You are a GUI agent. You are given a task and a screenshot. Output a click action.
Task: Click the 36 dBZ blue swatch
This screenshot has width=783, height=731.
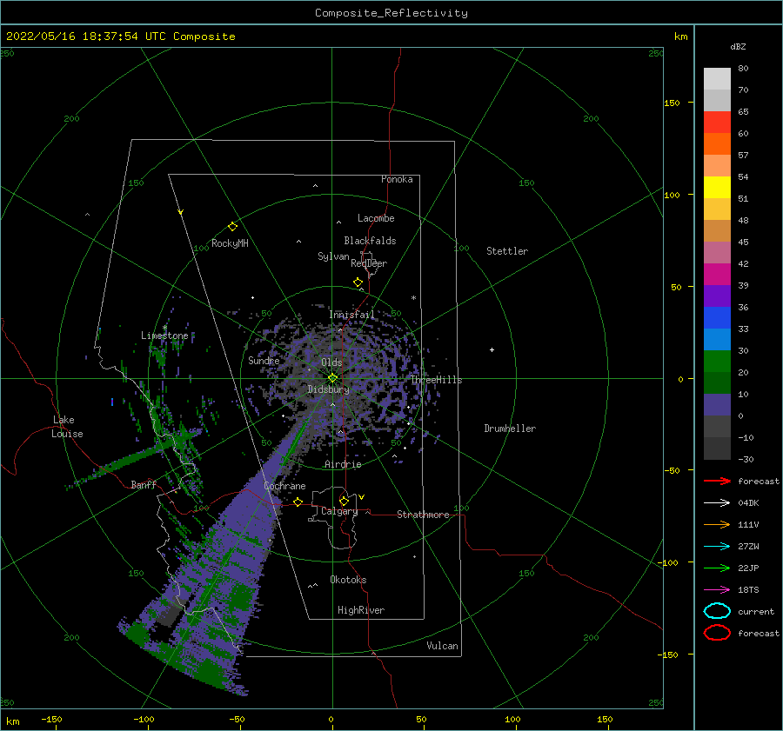[x=717, y=318]
